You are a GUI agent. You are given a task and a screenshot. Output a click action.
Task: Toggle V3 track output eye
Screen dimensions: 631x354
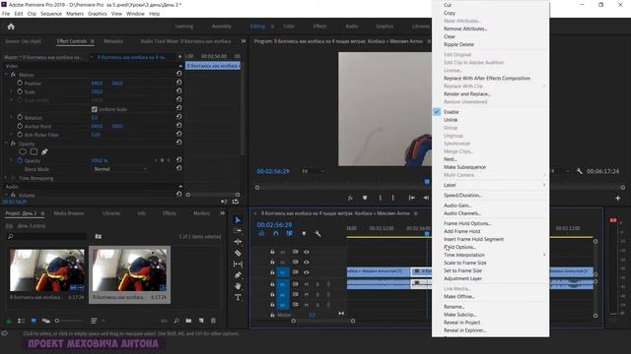[307, 252]
